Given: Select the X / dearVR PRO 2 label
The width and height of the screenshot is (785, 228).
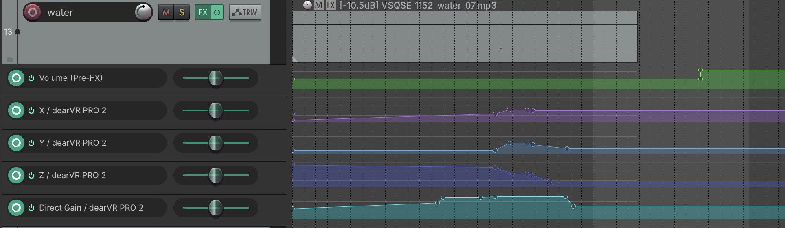Looking at the screenshot, I should [72, 110].
